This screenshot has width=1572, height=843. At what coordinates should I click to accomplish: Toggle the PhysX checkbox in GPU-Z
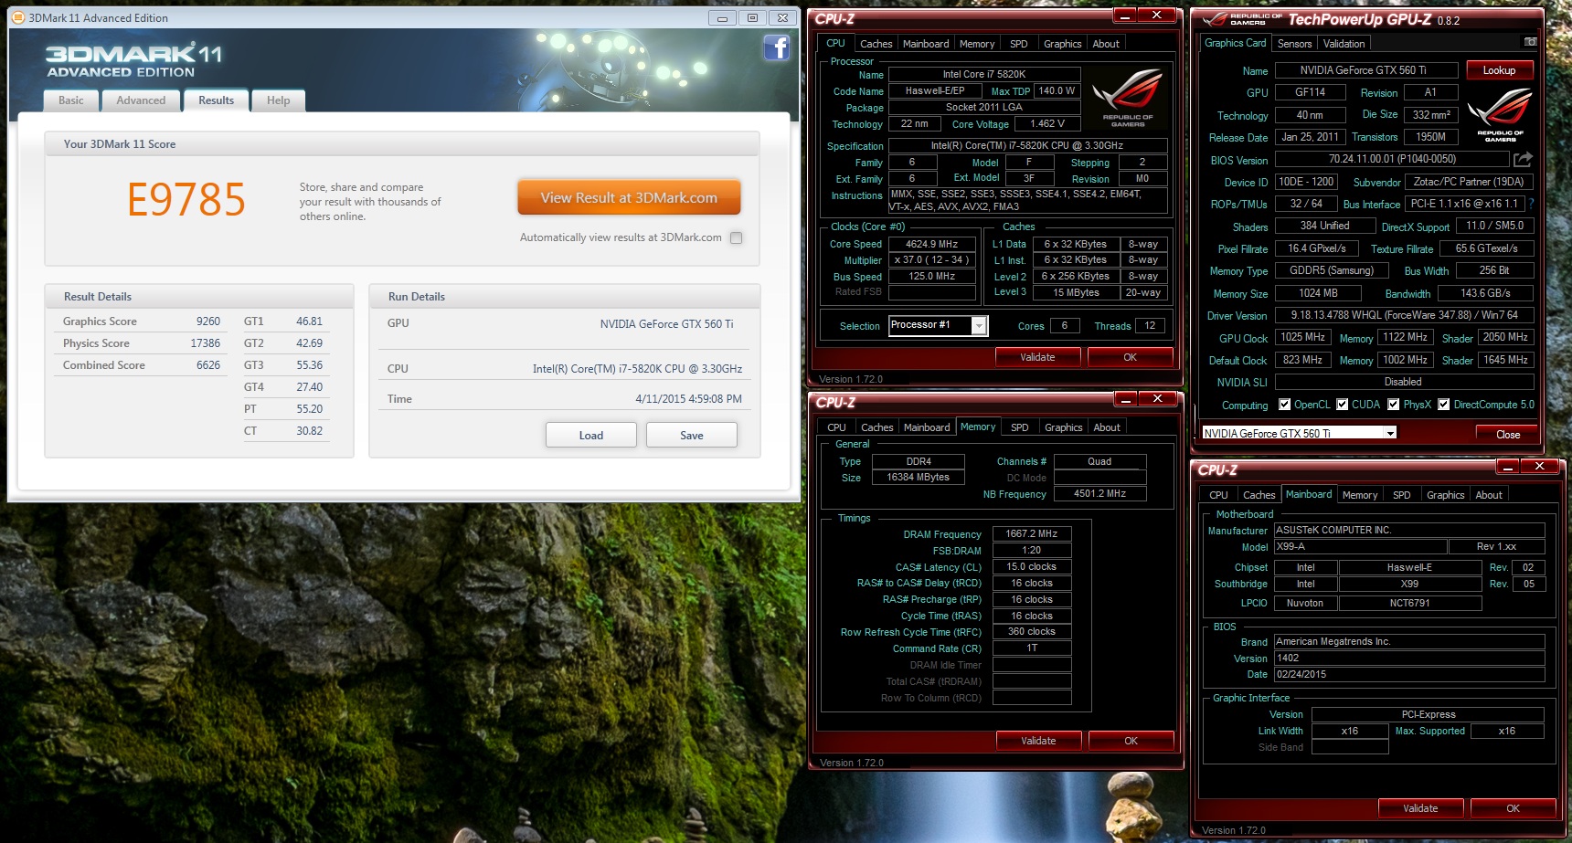[x=1394, y=405]
